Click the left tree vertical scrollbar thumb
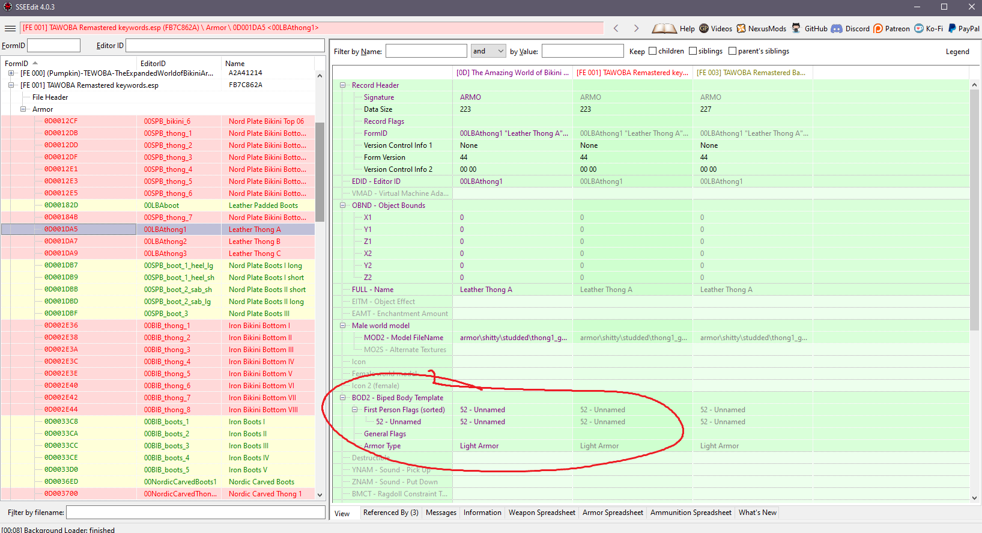Screen dimensions: 982x533 click(320, 172)
